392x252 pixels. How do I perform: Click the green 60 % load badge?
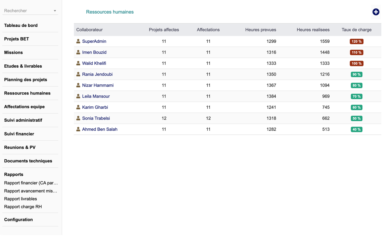point(356,107)
